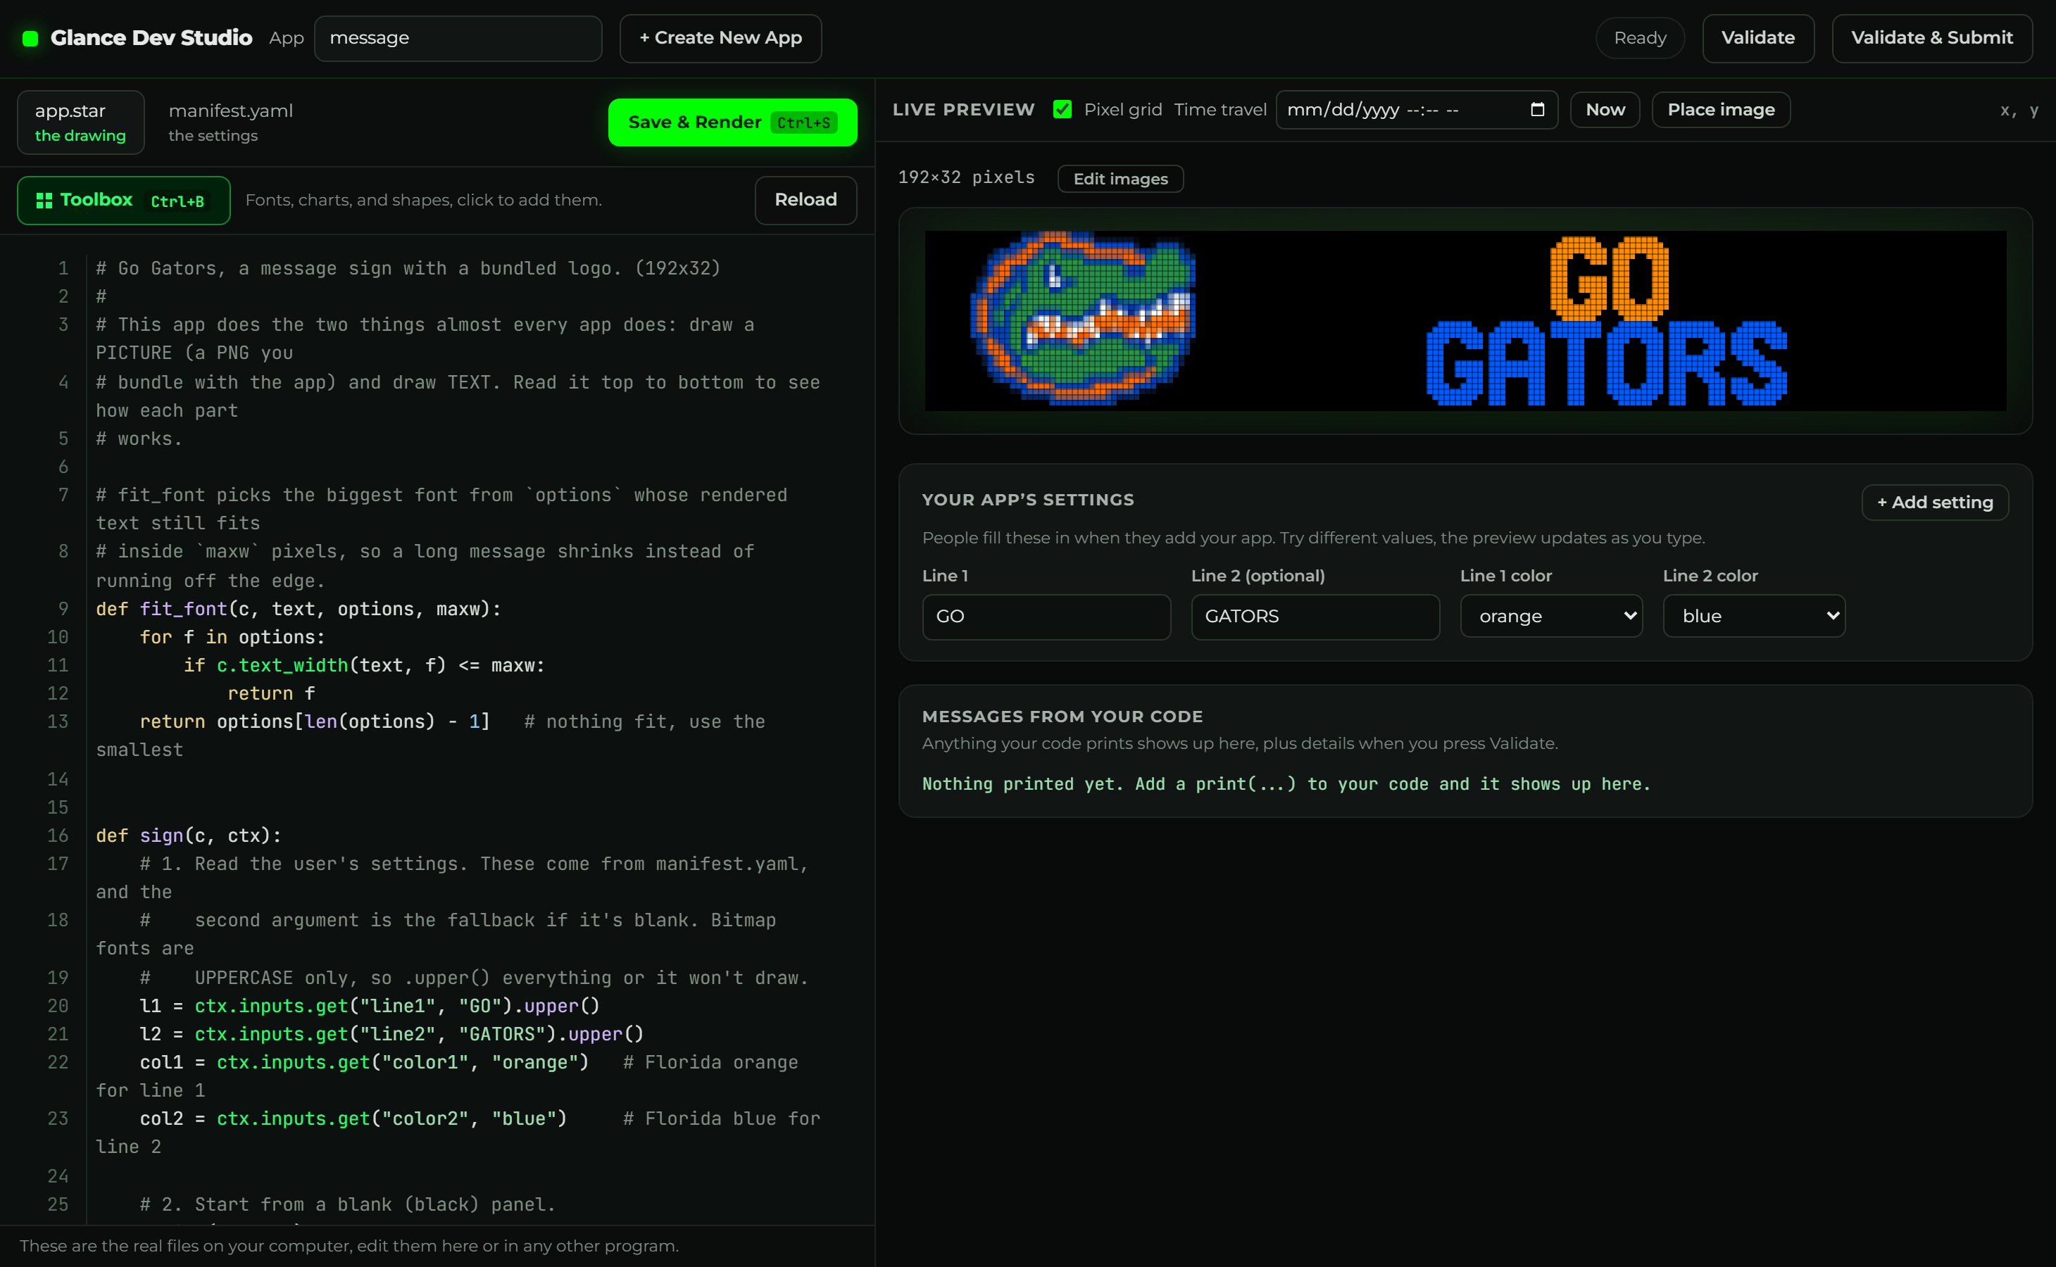Click line number 20 in the editor

coord(58,1006)
